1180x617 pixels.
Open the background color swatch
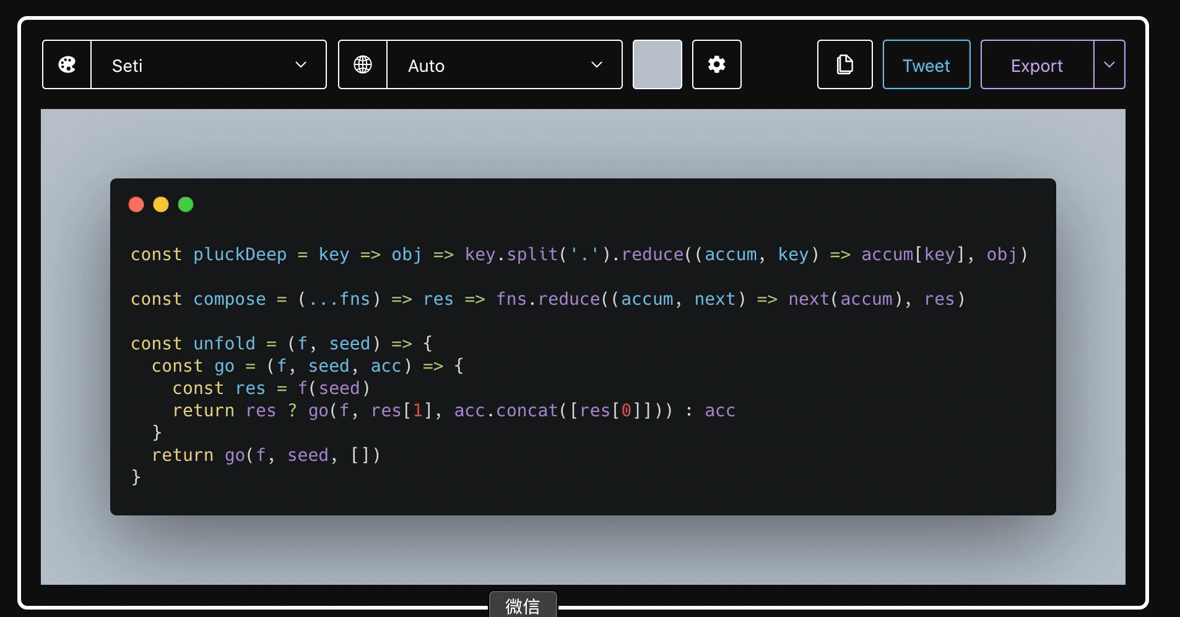(657, 64)
